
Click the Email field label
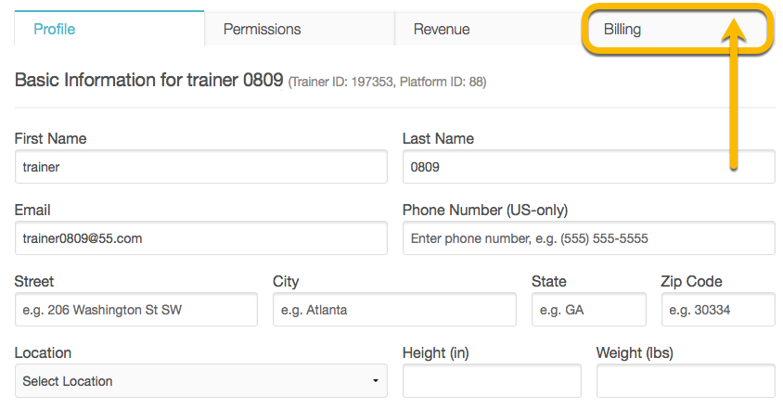[32, 211]
